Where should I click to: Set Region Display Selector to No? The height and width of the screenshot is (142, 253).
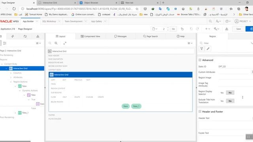(x=230, y=93)
